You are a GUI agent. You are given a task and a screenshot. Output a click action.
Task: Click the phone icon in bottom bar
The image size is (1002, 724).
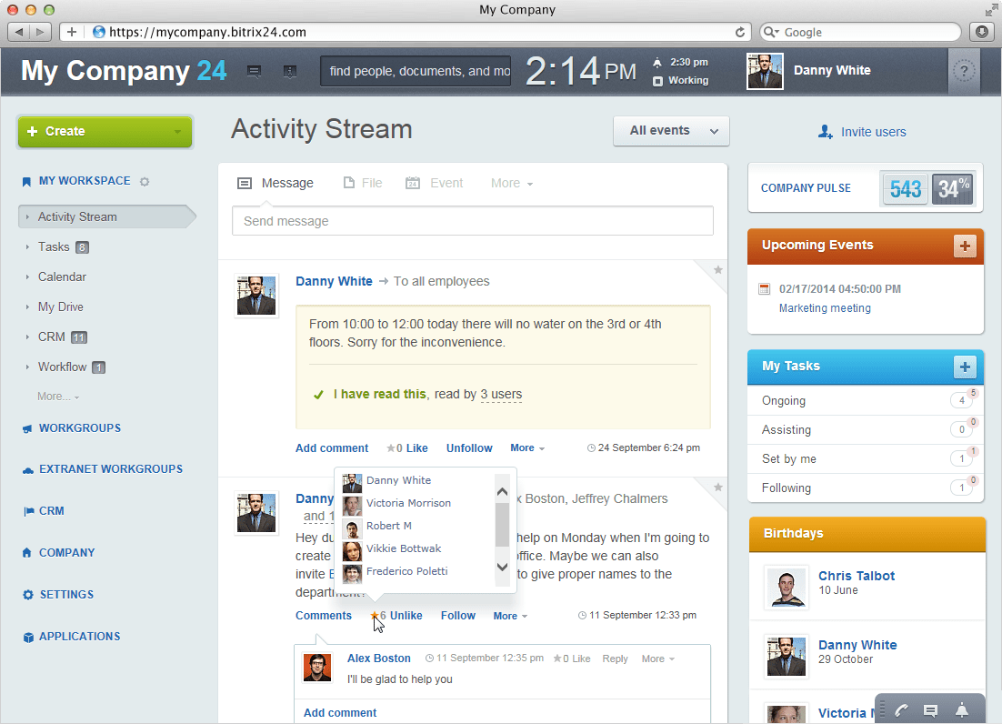901,710
